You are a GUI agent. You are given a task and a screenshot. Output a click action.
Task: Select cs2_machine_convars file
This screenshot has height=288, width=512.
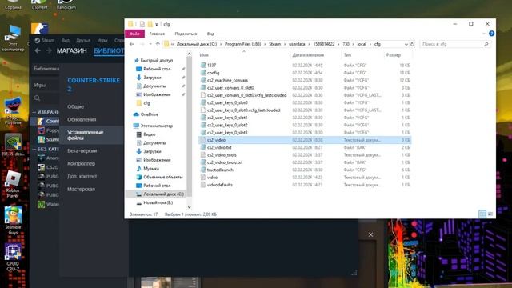(227, 80)
